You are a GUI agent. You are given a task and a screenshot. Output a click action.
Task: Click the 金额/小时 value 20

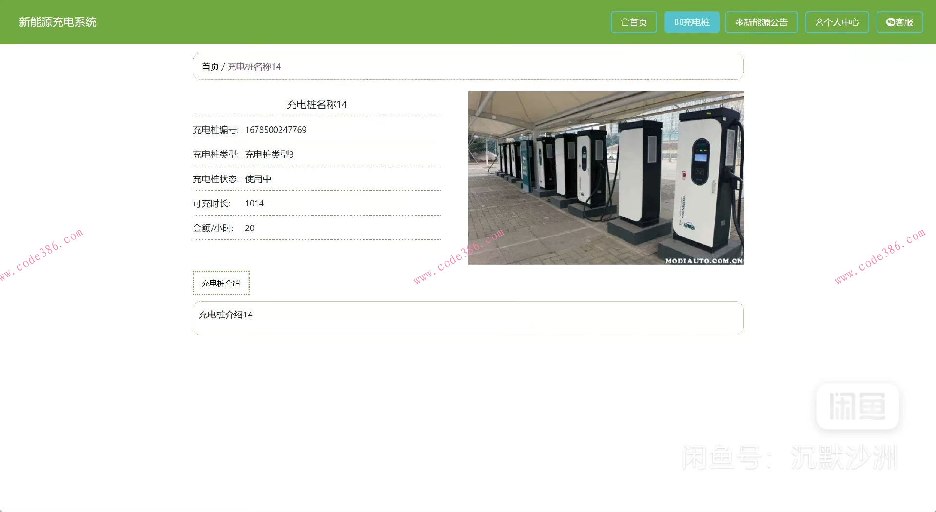click(x=249, y=228)
